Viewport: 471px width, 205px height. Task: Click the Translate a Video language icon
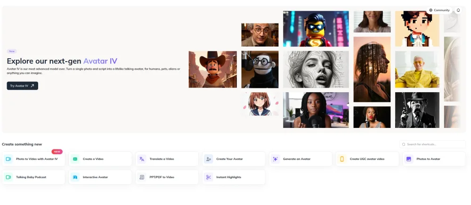142,159
